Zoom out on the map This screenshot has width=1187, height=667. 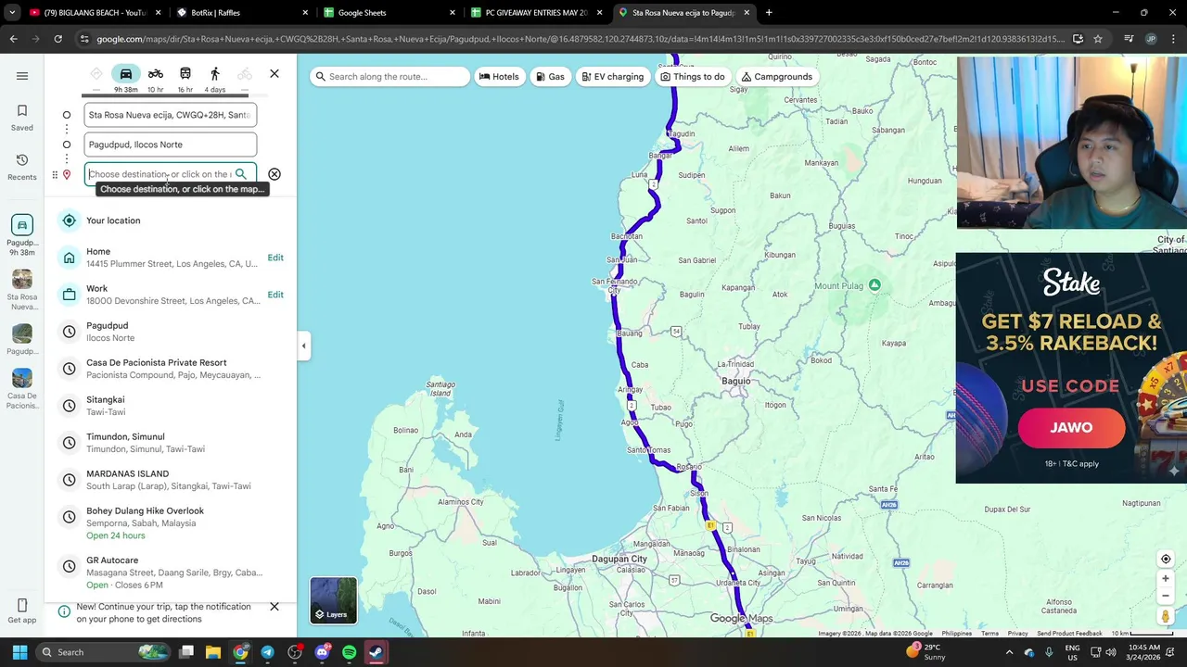click(1166, 596)
